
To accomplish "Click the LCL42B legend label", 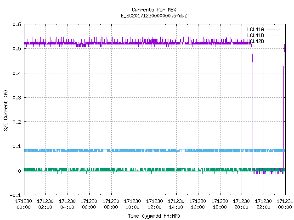I will 255,41.
